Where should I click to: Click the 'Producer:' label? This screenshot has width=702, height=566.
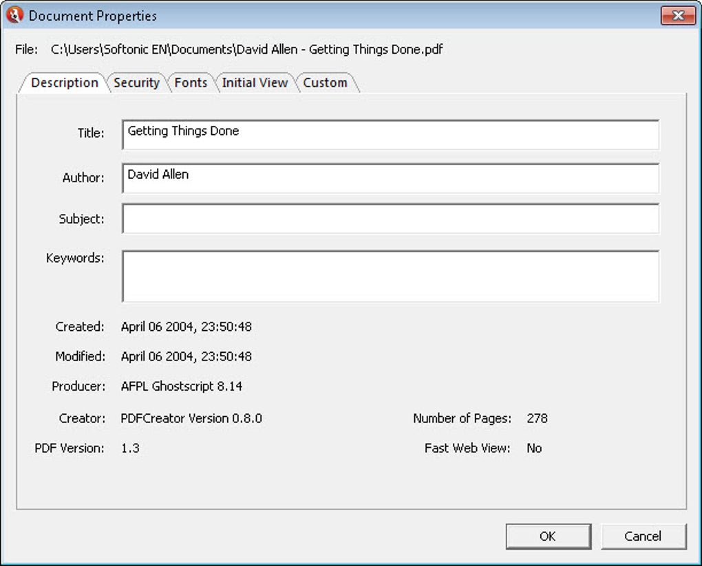(x=78, y=386)
